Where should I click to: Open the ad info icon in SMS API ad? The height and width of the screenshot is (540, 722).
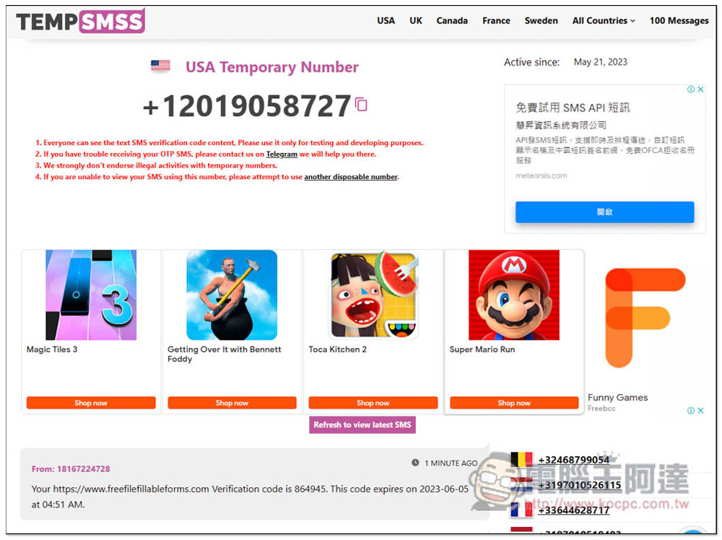(691, 90)
